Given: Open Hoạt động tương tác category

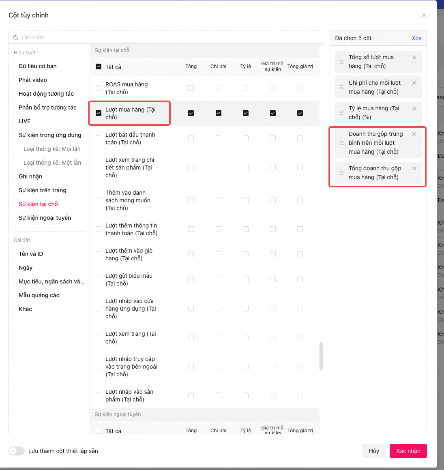Looking at the screenshot, I should (46, 94).
